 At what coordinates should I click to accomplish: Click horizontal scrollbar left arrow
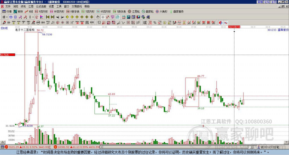tap(101, 147)
